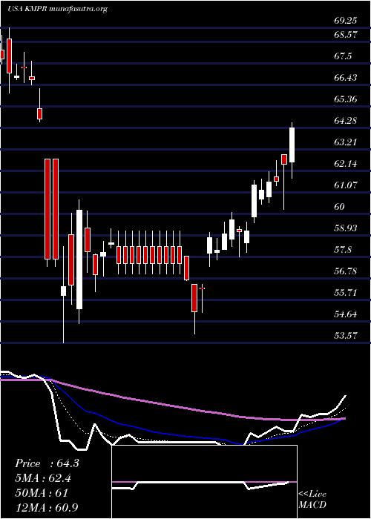Image resolution: width=371 pixels, height=519 pixels.
Task: Click the 54.64 price axis label
Action: [x=345, y=314]
